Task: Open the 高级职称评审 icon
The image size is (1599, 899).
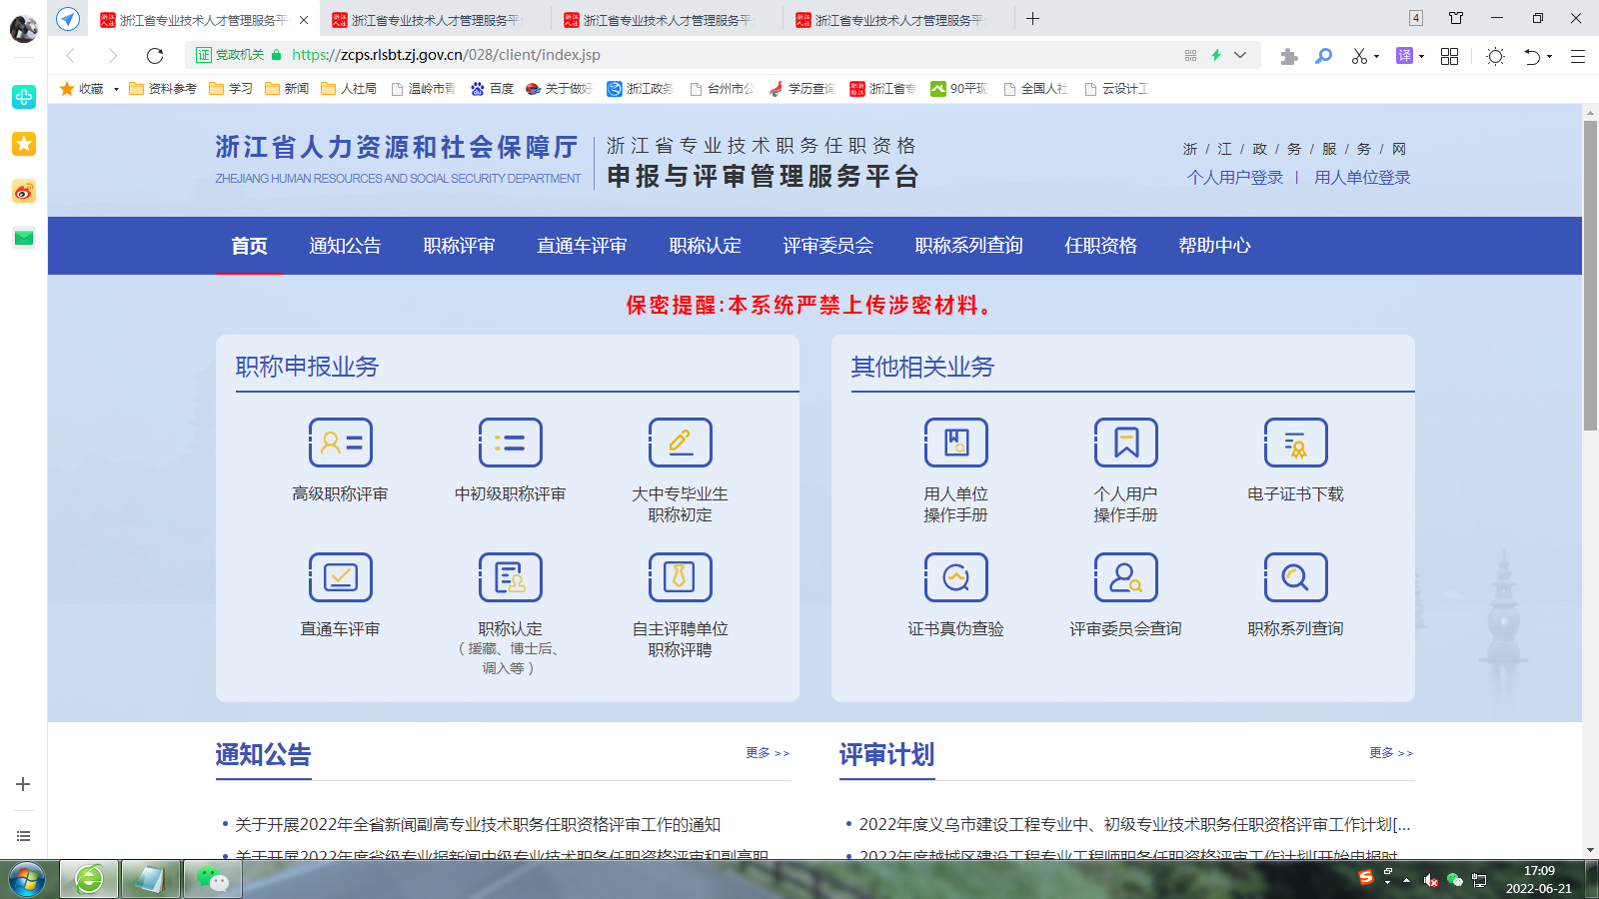Action: pyautogui.click(x=340, y=443)
